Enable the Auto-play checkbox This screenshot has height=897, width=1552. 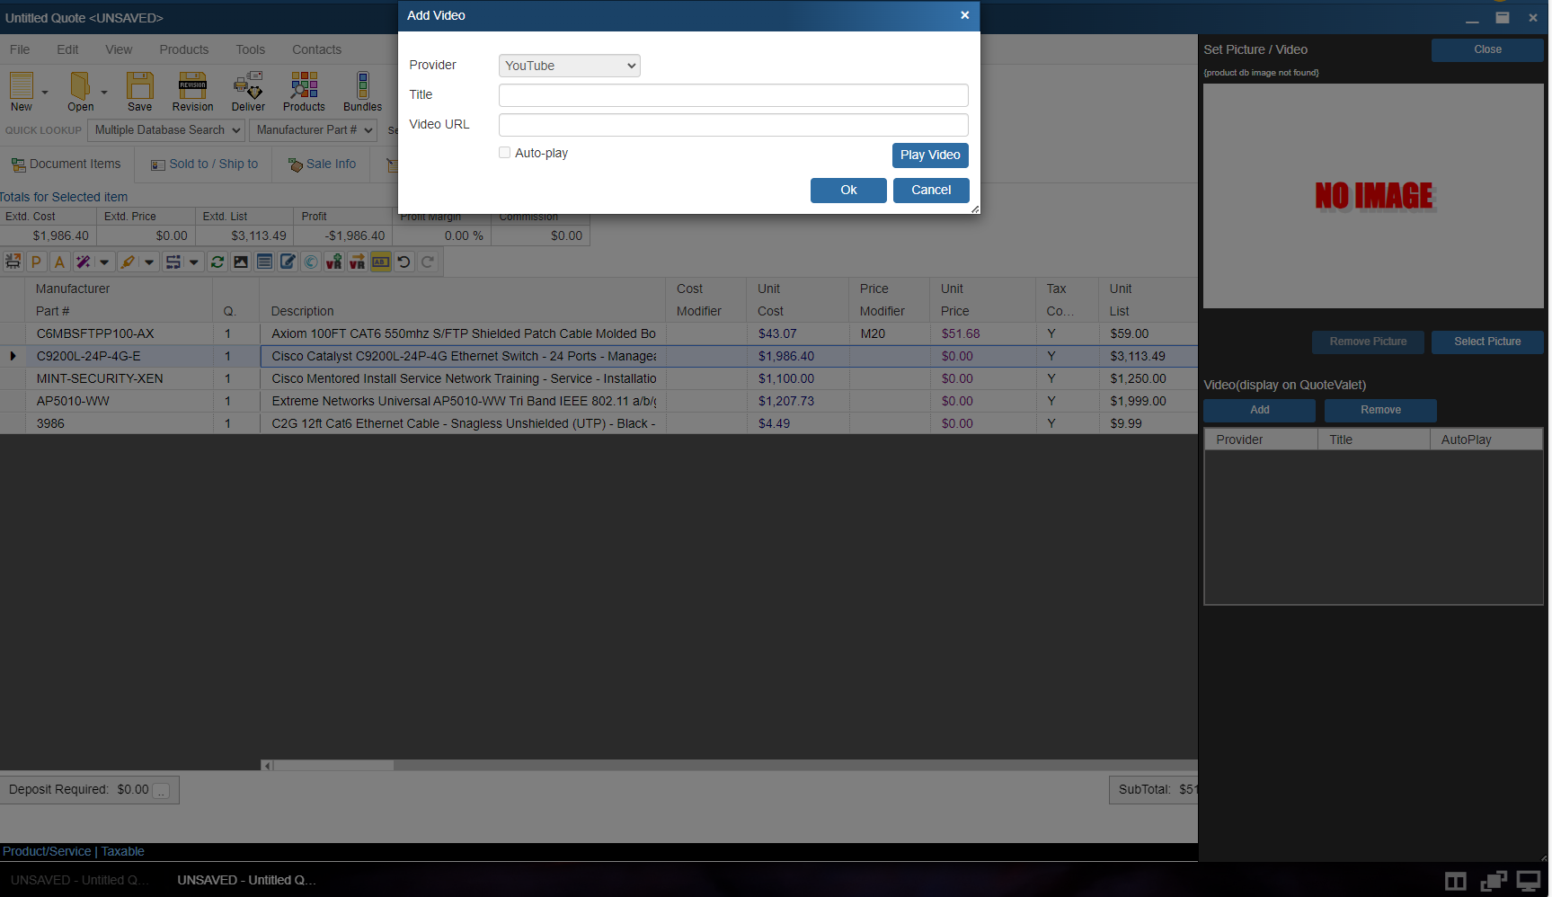tap(505, 153)
